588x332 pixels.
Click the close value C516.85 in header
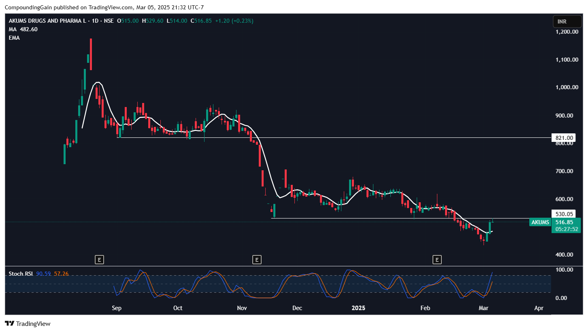tap(201, 21)
